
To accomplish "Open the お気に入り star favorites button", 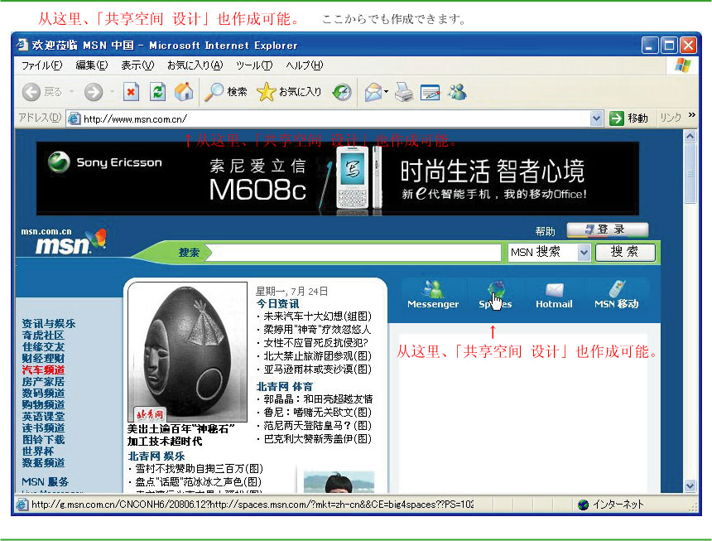I will tap(289, 92).
